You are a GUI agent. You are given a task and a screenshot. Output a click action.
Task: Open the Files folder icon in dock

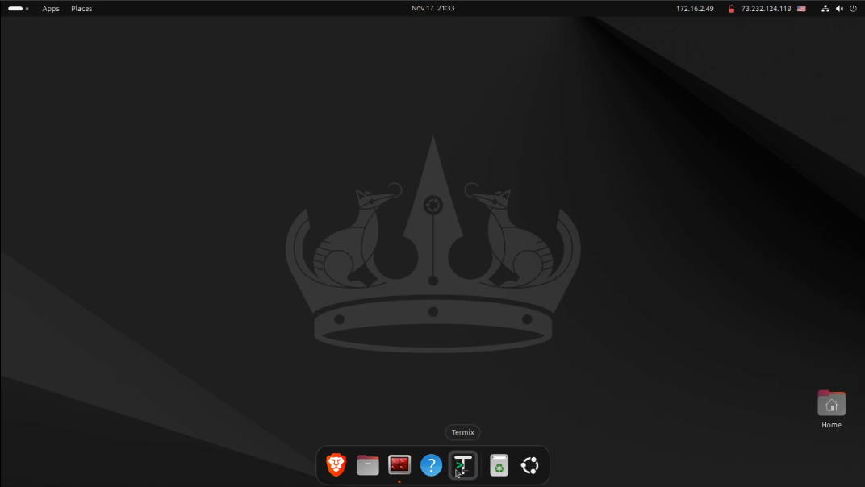[368, 465]
